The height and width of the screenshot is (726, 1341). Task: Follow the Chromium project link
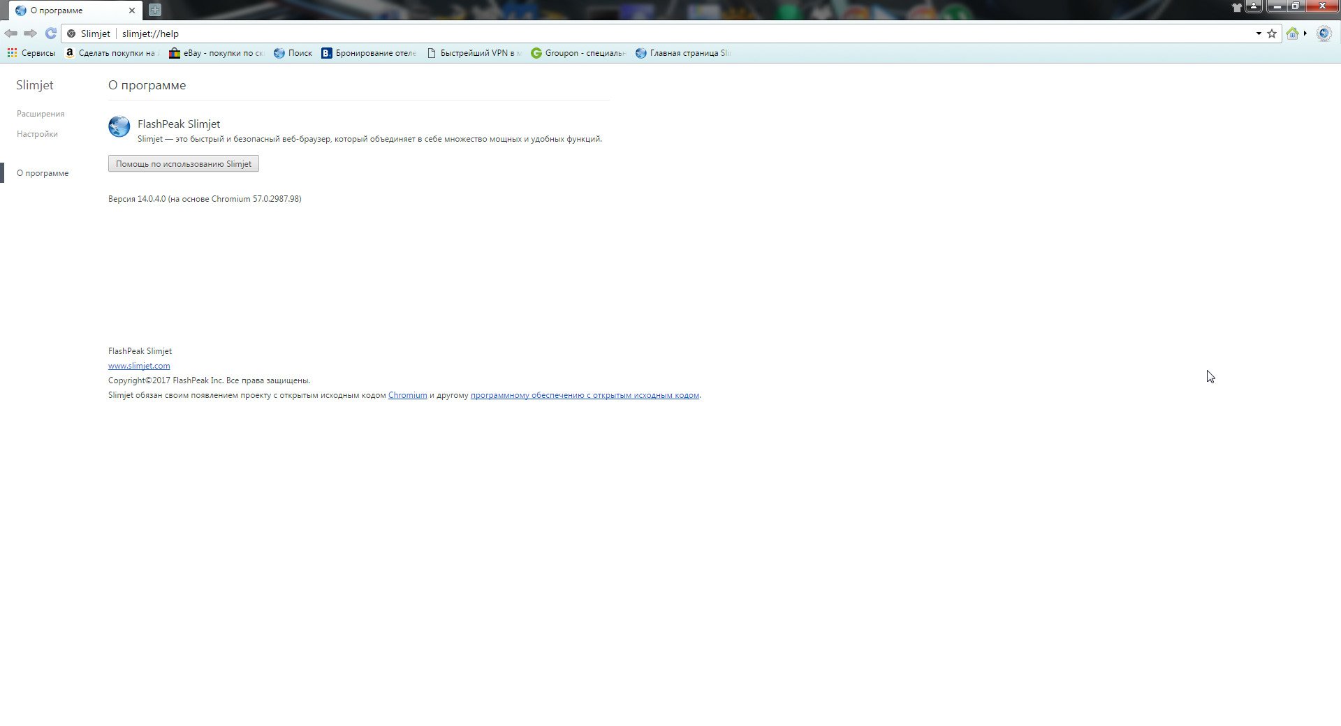click(x=407, y=395)
